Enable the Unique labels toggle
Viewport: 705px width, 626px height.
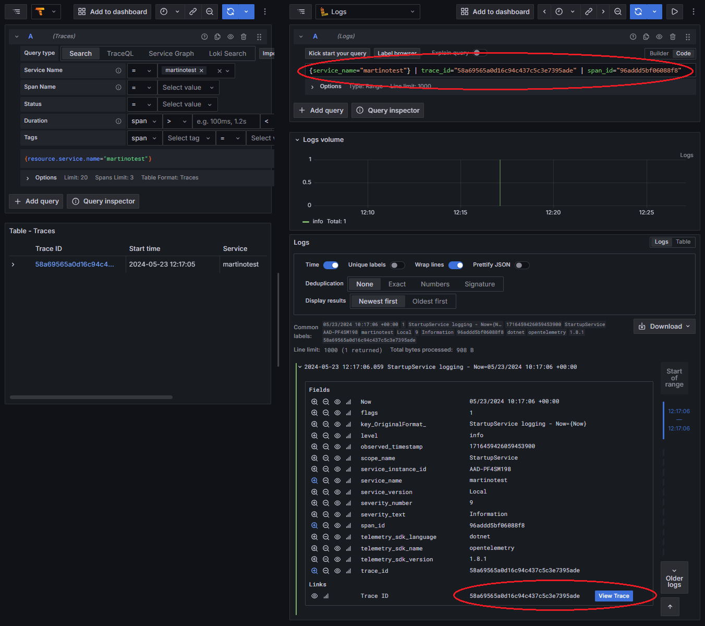point(397,265)
